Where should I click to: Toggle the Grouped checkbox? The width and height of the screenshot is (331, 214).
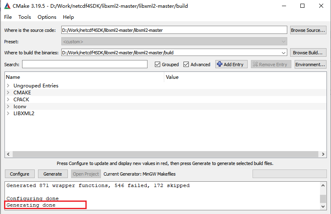157,65
